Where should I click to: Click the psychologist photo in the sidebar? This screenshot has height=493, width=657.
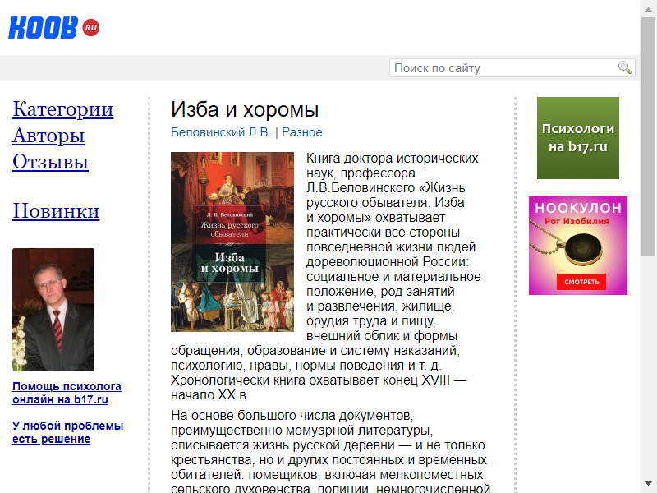[x=53, y=310]
